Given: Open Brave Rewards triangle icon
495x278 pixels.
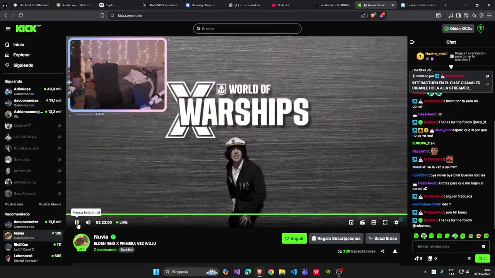Looking at the screenshot, I should pyautogui.click(x=382, y=15).
